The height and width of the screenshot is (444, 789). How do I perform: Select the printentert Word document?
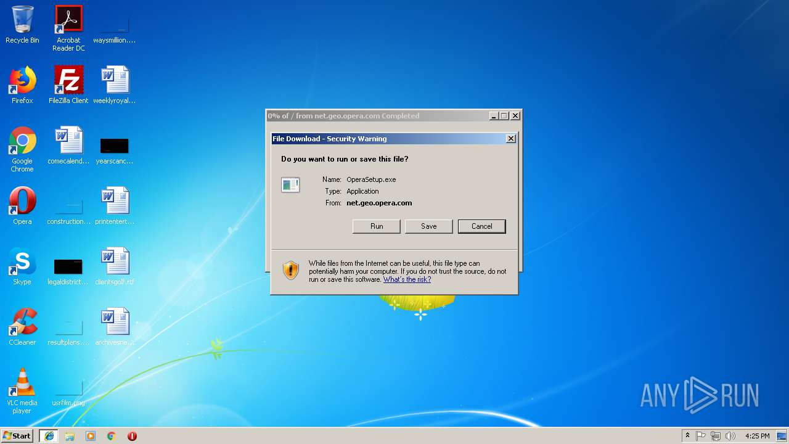point(115,207)
